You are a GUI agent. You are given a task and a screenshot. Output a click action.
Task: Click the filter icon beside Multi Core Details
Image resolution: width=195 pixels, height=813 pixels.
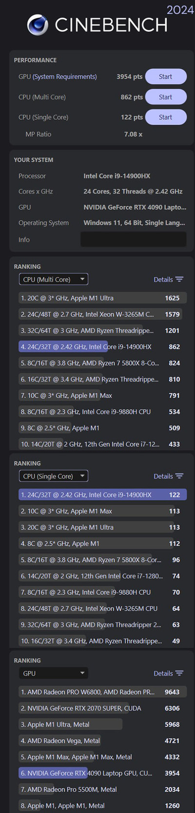point(179,279)
